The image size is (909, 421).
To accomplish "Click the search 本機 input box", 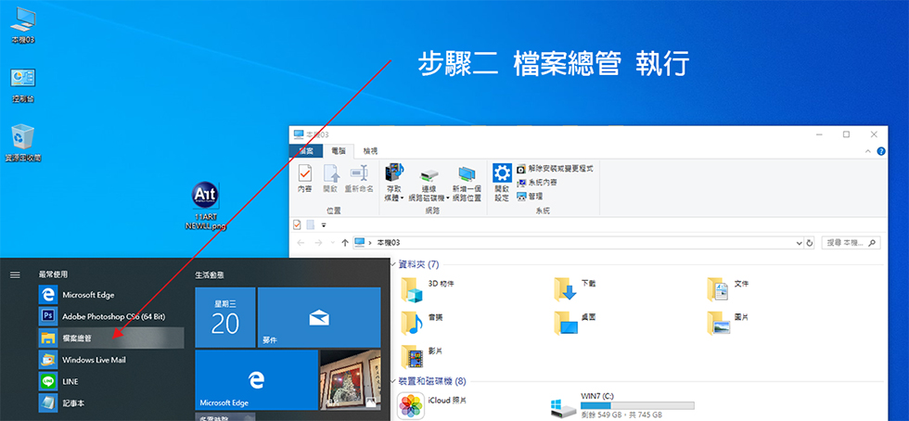I will tap(849, 243).
